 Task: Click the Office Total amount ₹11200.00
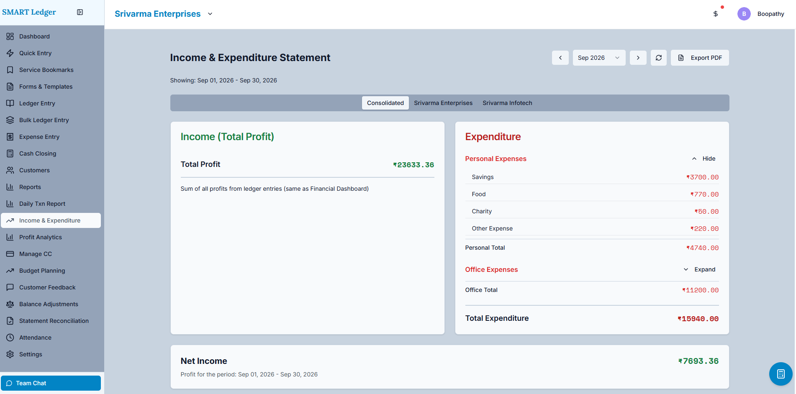[x=701, y=290]
